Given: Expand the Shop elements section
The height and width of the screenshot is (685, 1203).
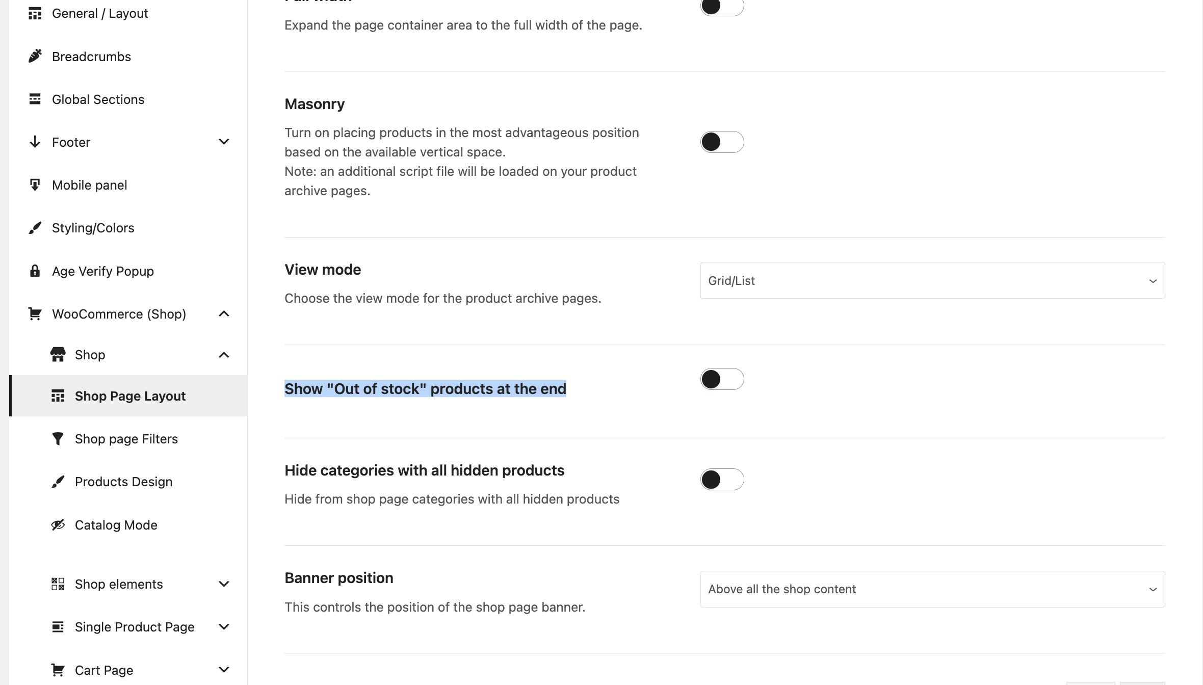Looking at the screenshot, I should tap(224, 584).
